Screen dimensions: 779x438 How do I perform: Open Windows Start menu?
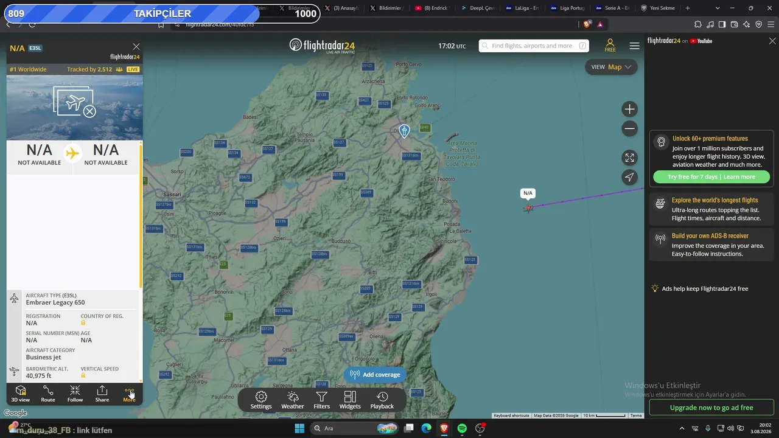(299, 428)
